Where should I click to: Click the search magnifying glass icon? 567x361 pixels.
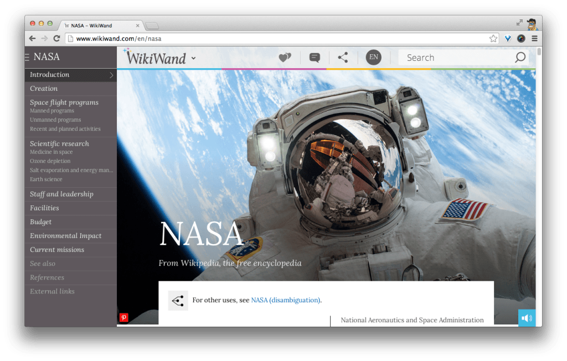click(520, 58)
